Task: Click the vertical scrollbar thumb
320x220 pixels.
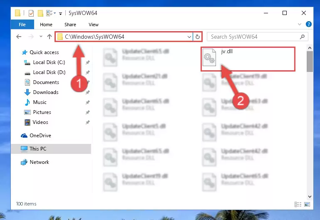Action: click(310, 62)
